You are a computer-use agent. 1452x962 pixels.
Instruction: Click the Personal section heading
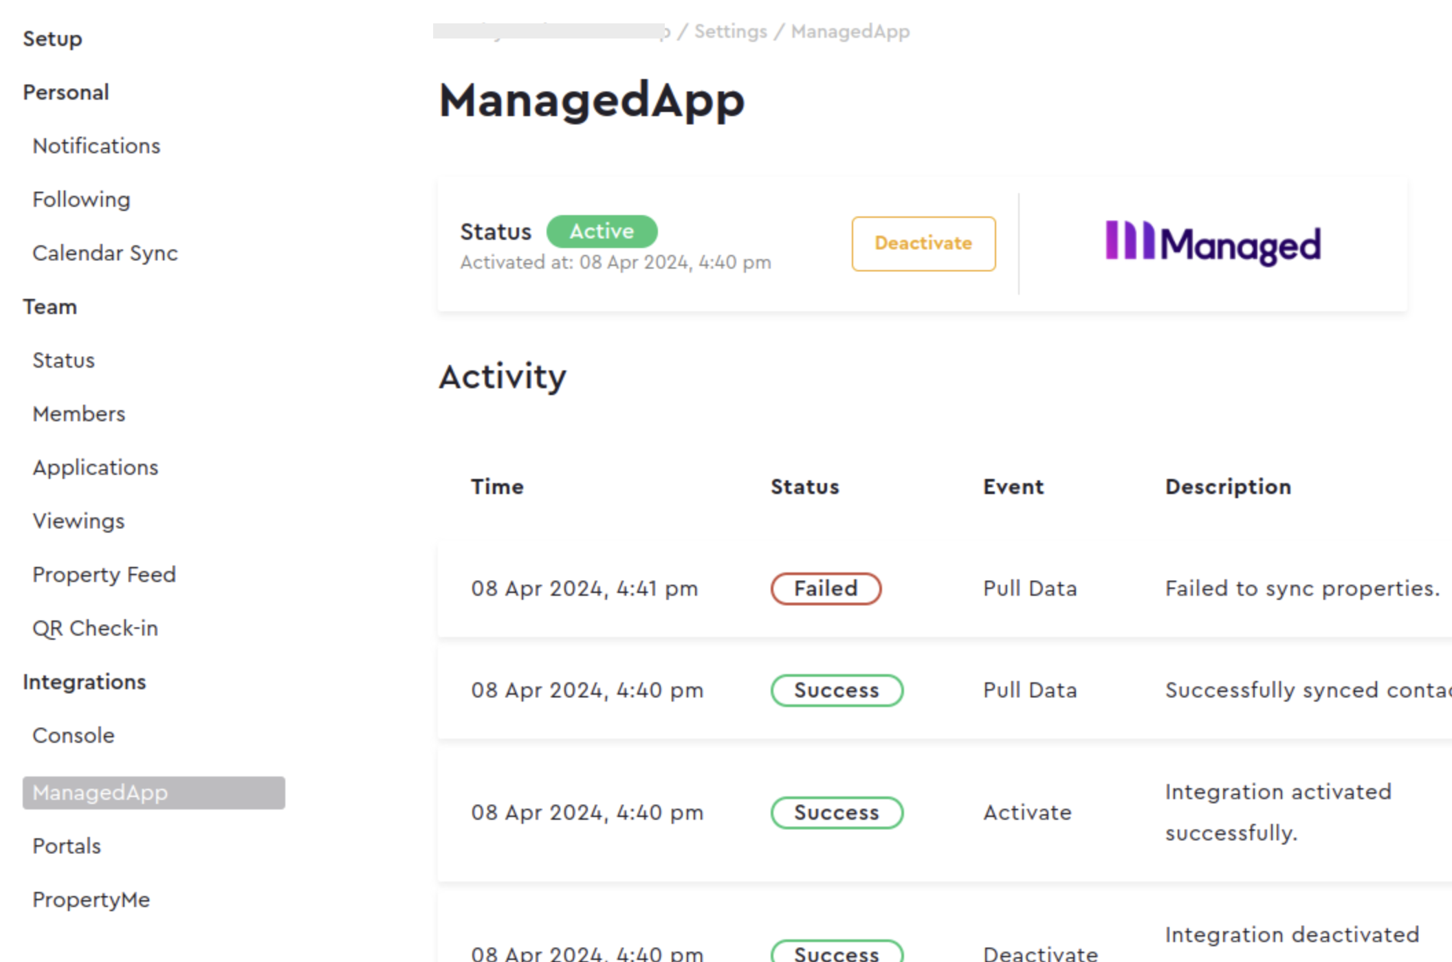[66, 92]
